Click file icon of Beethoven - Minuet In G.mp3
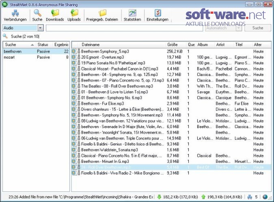274x202 pixels. [74, 161]
